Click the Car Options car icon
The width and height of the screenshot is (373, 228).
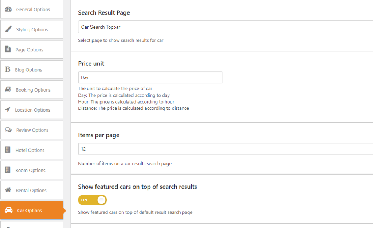tap(8, 211)
